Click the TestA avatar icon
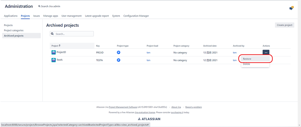 53,60
